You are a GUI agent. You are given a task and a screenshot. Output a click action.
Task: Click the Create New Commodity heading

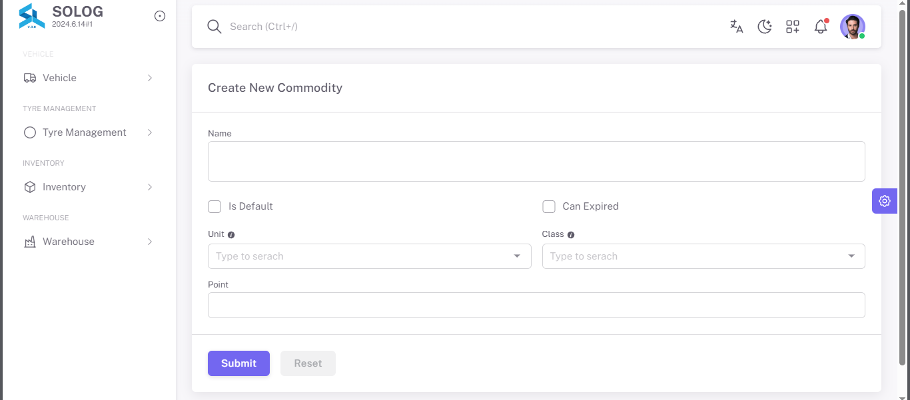pos(275,88)
